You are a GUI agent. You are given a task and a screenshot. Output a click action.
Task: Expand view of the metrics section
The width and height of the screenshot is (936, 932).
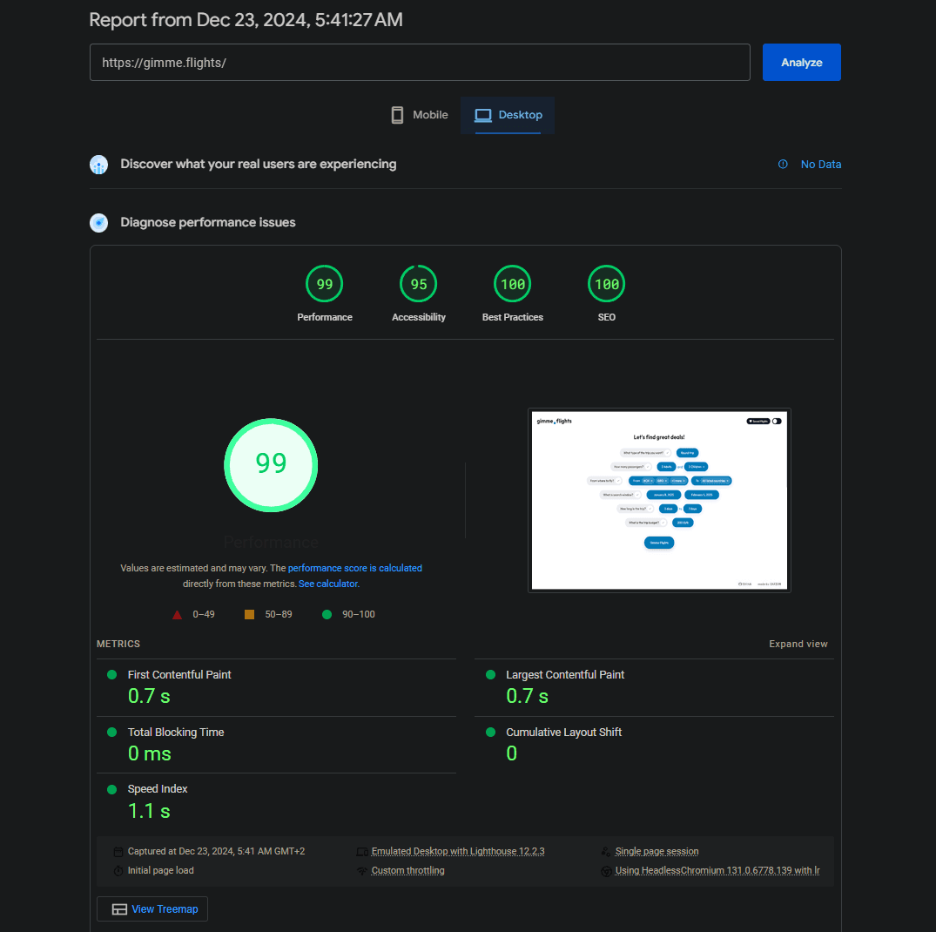[x=798, y=644]
